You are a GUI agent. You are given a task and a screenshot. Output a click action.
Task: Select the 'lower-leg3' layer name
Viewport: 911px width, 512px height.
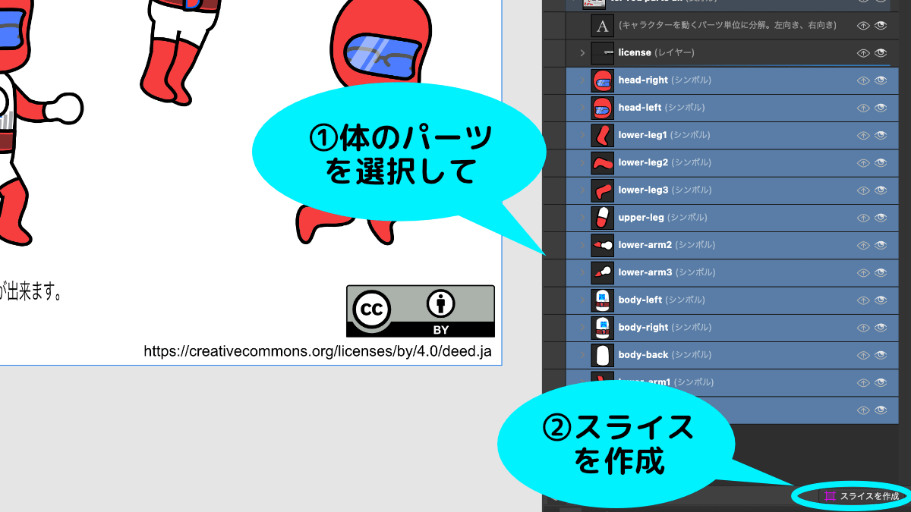pos(643,190)
